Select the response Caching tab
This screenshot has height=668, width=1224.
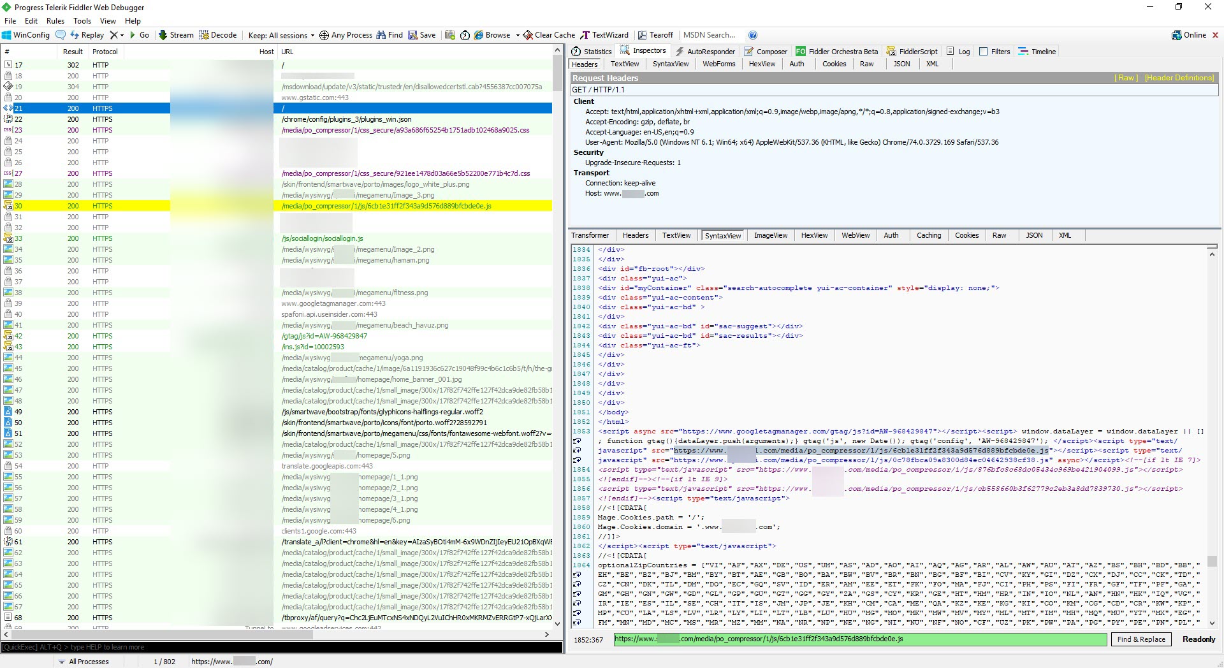[928, 235]
